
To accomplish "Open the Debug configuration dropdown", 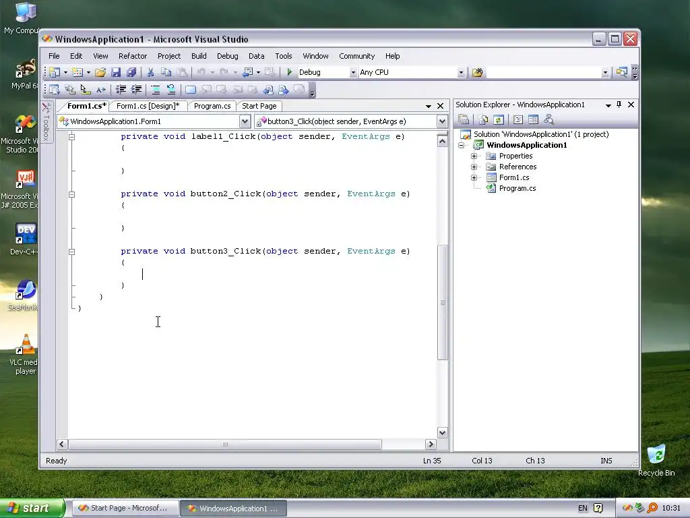I will tap(353, 73).
